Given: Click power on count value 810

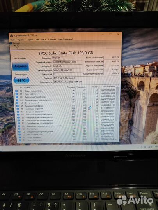Looking at the screenshot, I should (112, 70).
